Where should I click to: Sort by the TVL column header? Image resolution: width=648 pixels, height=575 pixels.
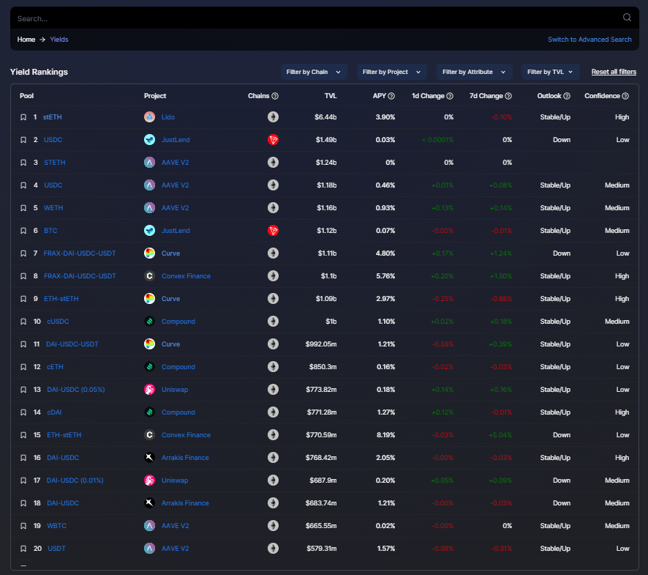[x=330, y=96]
